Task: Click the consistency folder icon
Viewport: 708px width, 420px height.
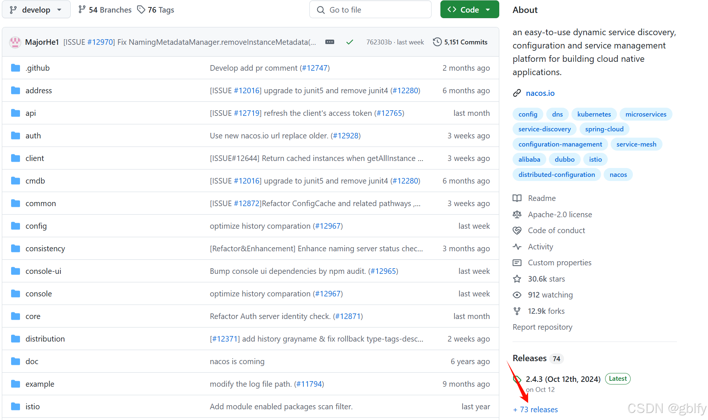Action: (16, 249)
